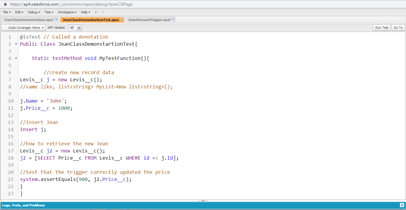Close the JeanDiscountTrigger.apxt tab
Viewport: 406px width, 210px height.
pos(173,20)
